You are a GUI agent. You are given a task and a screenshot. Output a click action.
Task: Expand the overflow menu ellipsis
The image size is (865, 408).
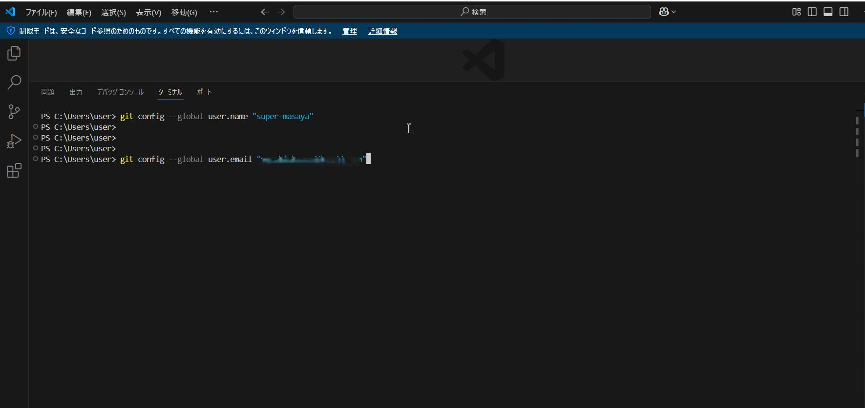pos(214,12)
